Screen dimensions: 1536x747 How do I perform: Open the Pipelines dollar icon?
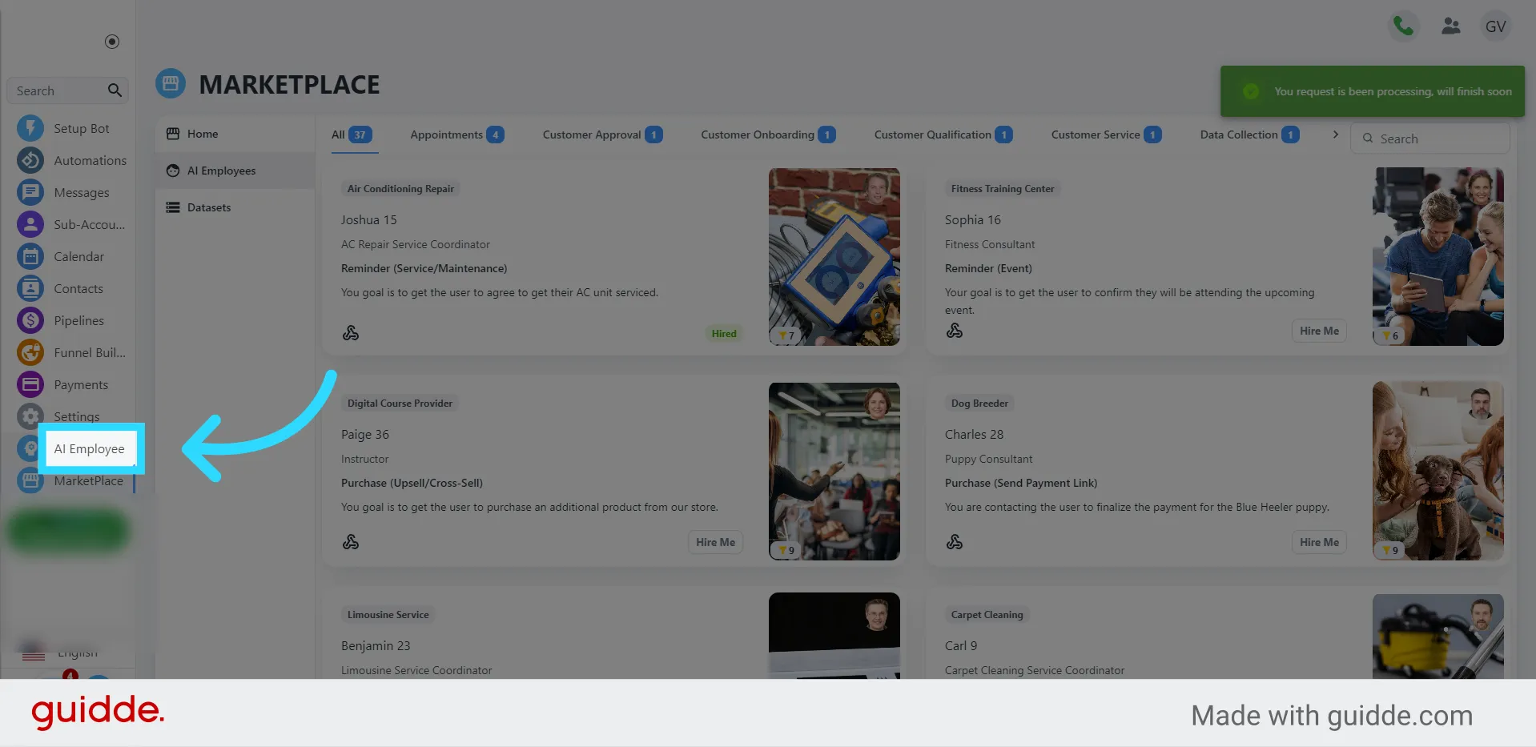30,320
